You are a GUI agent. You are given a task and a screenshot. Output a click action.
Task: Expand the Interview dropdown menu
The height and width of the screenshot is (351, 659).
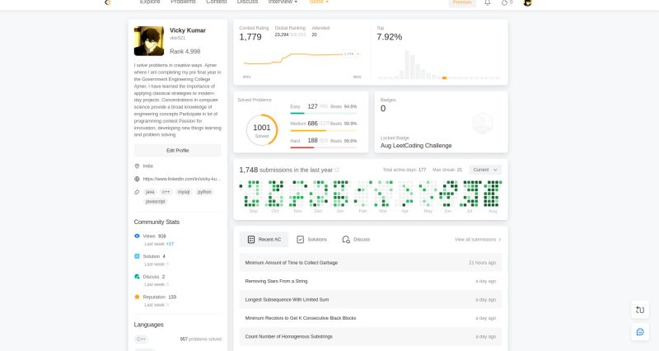click(283, 2)
